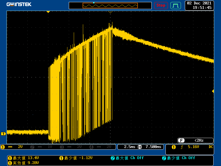Click the cyan marker on the overview bar
Screen dimensions: 221x166
[94, 3]
